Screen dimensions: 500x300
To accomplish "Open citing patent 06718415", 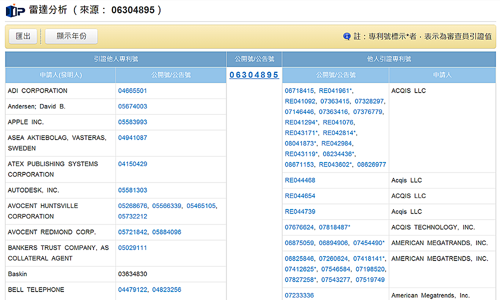I will click(299, 90).
